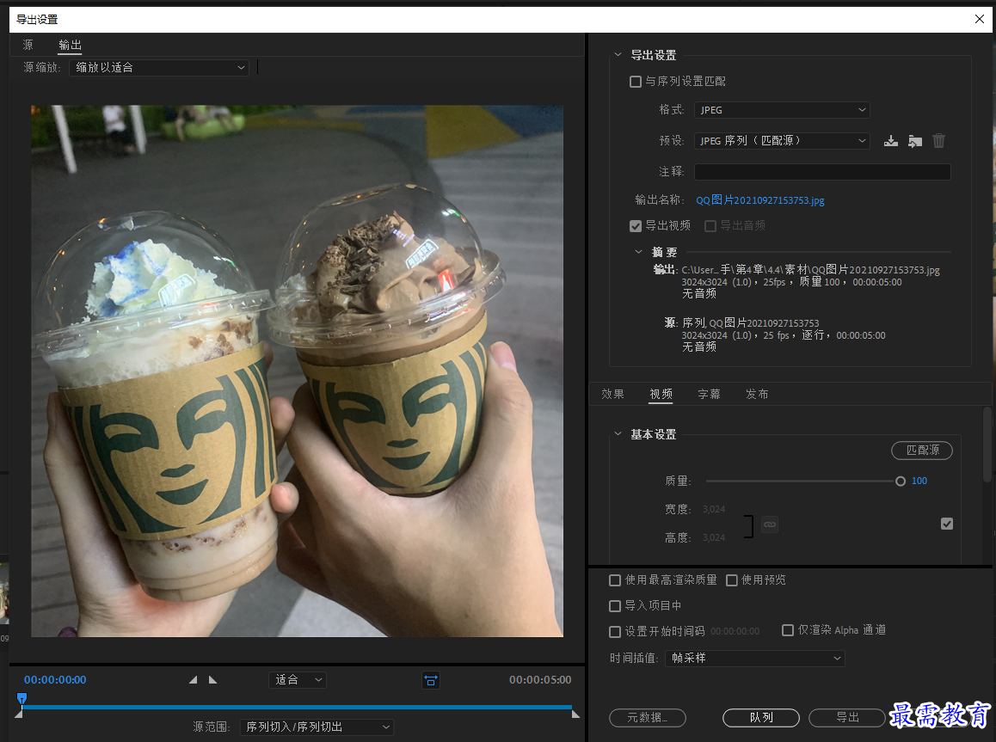Switch to the Source tab
This screenshot has height=742, width=996.
28,45
